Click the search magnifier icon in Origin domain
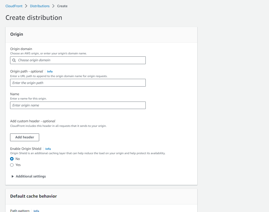The height and width of the screenshot is (212, 269). click(14, 60)
